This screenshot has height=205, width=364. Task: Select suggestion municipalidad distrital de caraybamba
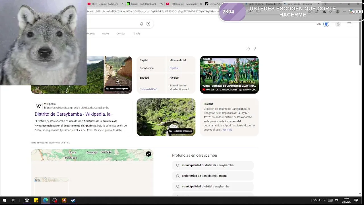coord(213,165)
